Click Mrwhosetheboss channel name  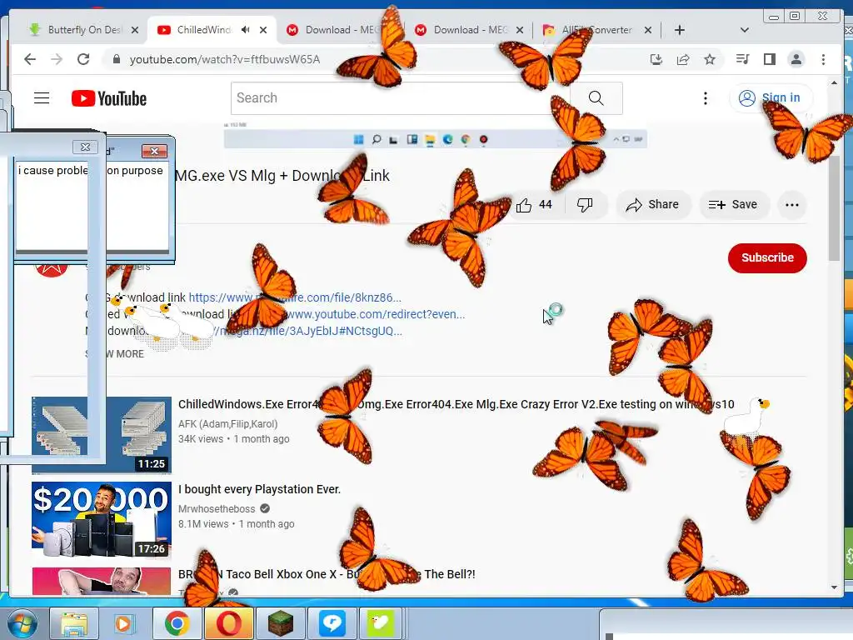[x=217, y=509]
